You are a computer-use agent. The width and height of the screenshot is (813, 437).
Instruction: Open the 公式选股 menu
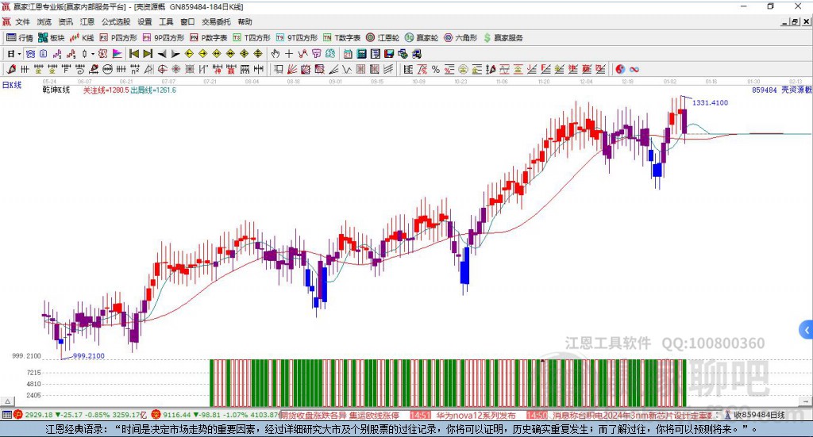point(116,21)
